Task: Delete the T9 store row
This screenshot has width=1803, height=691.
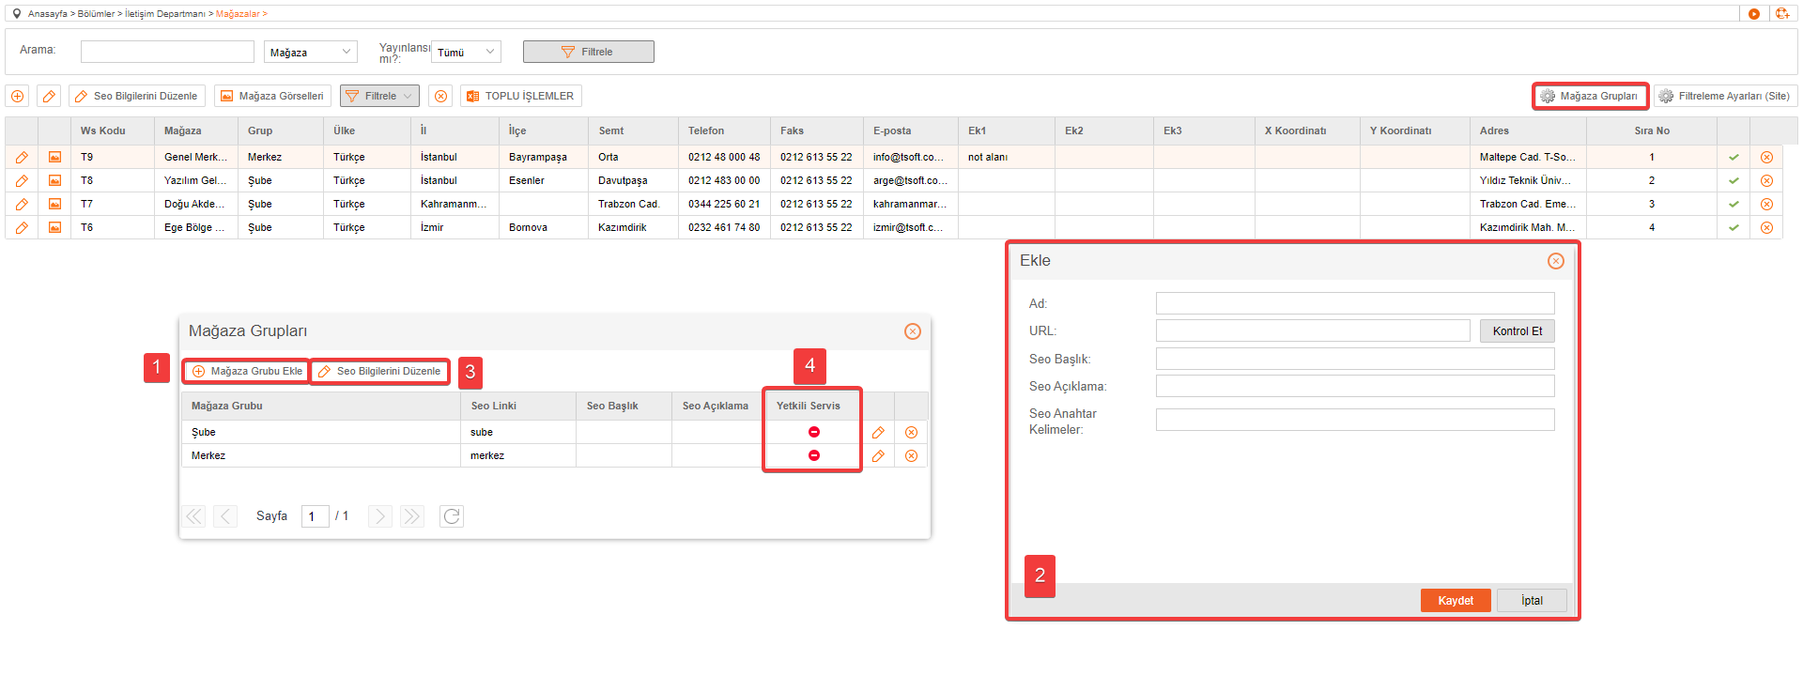Action: pos(1766,157)
